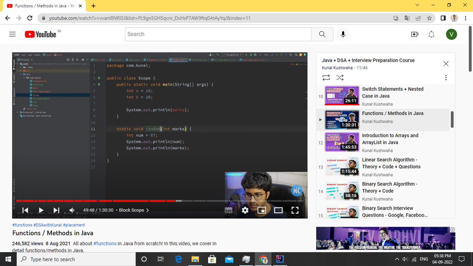The image size is (473, 266).
Task: Open Kunal Kushwaha playlist owner link
Action: [x=337, y=68]
